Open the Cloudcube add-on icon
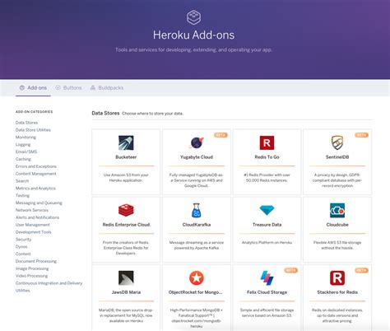Screen dimensions: 390x331 click(x=337, y=210)
